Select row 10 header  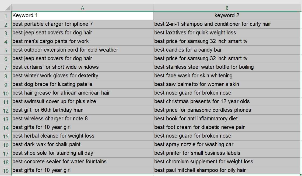pos(6,93)
